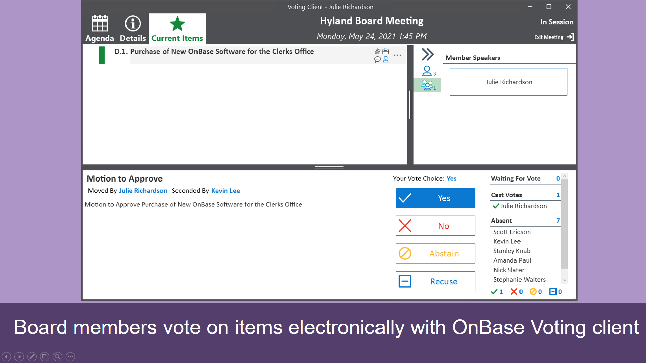Select the No vote option
This screenshot has height=363, width=646.
pyautogui.click(x=435, y=226)
